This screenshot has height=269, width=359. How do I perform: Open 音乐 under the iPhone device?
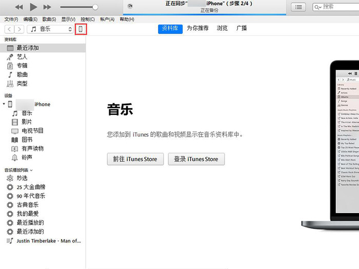pyautogui.click(x=43, y=113)
